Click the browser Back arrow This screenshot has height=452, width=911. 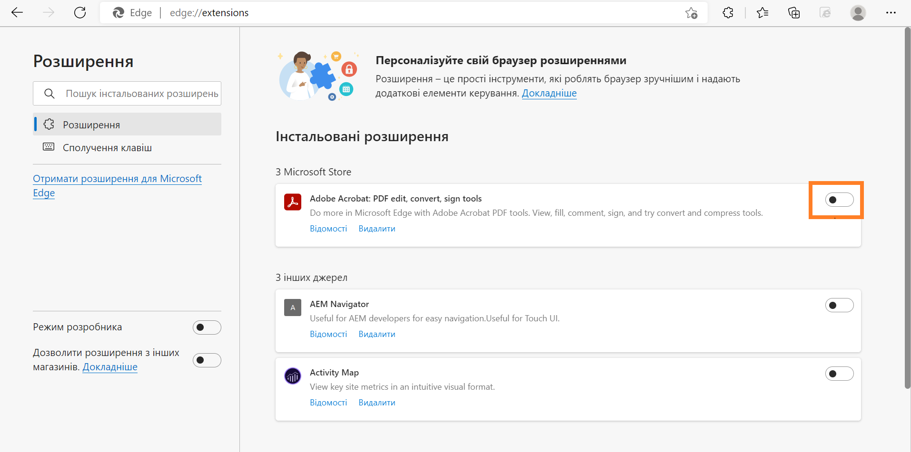[17, 13]
